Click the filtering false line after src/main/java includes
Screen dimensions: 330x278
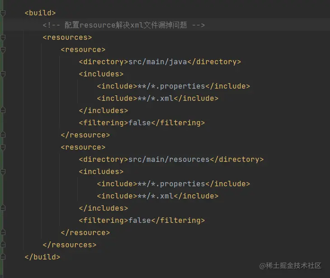click(x=142, y=123)
